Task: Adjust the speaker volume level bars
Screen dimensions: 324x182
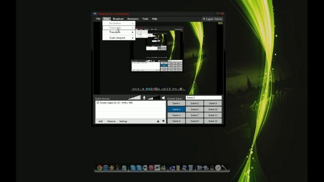Action: click(x=154, y=98)
